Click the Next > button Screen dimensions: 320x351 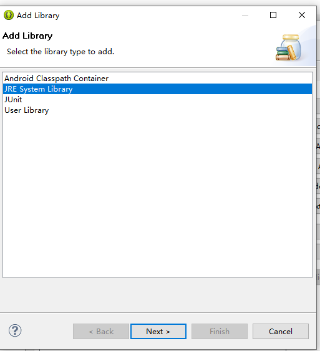(x=158, y=331)
